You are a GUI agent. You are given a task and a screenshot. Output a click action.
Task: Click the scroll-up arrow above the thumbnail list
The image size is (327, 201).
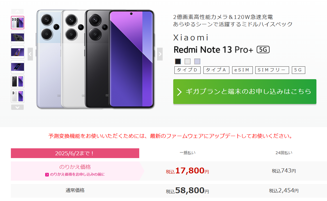(17, 11)
